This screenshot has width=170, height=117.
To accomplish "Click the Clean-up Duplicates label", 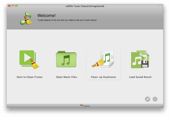I will pos(103,77).
